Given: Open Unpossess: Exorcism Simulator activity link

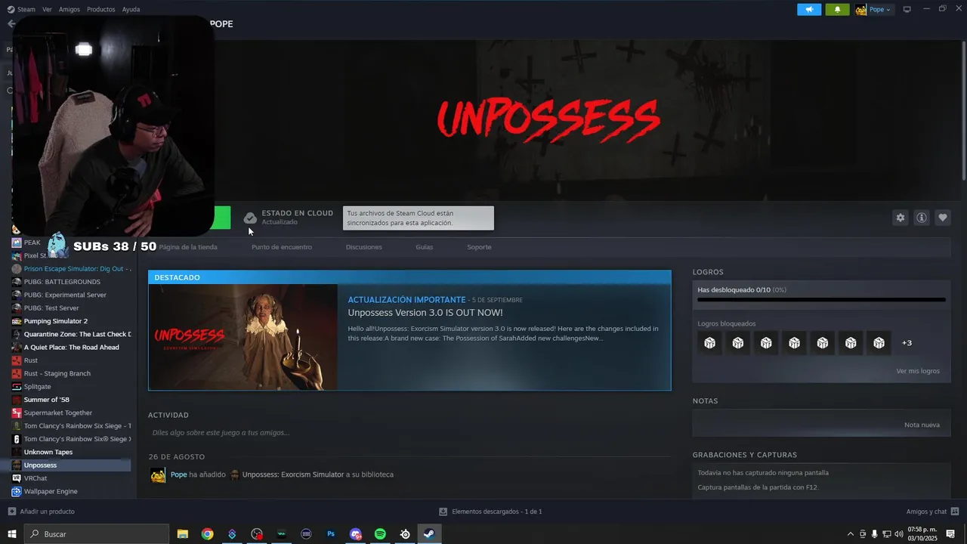Looking at the screenshot, I should (x=293, y=474).
